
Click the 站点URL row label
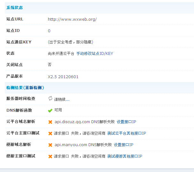click(x=15, y=19)
